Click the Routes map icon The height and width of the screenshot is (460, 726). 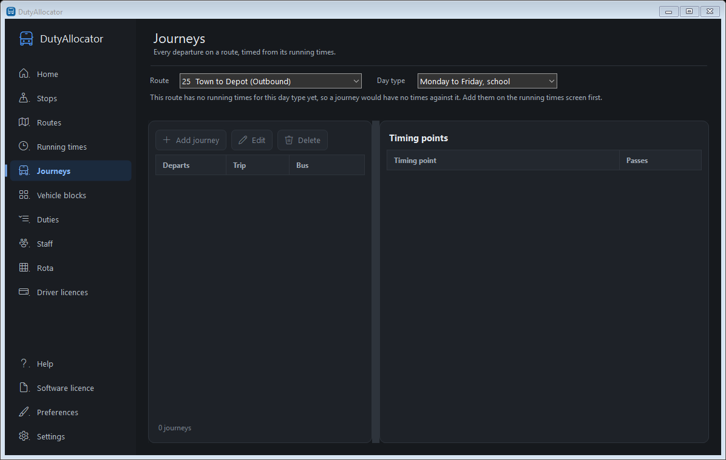coord(24,122)
